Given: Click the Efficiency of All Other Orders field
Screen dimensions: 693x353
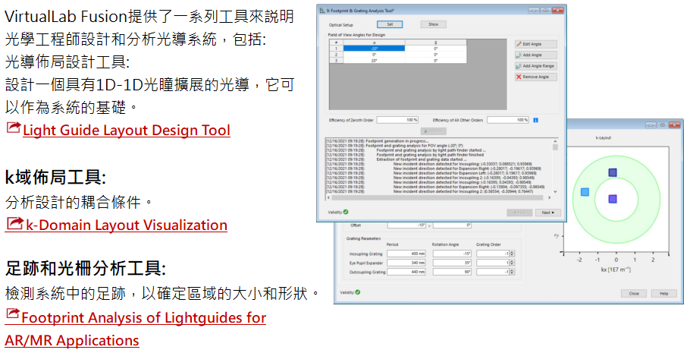Looking at the screenshot, I should [x=508, y=120].
